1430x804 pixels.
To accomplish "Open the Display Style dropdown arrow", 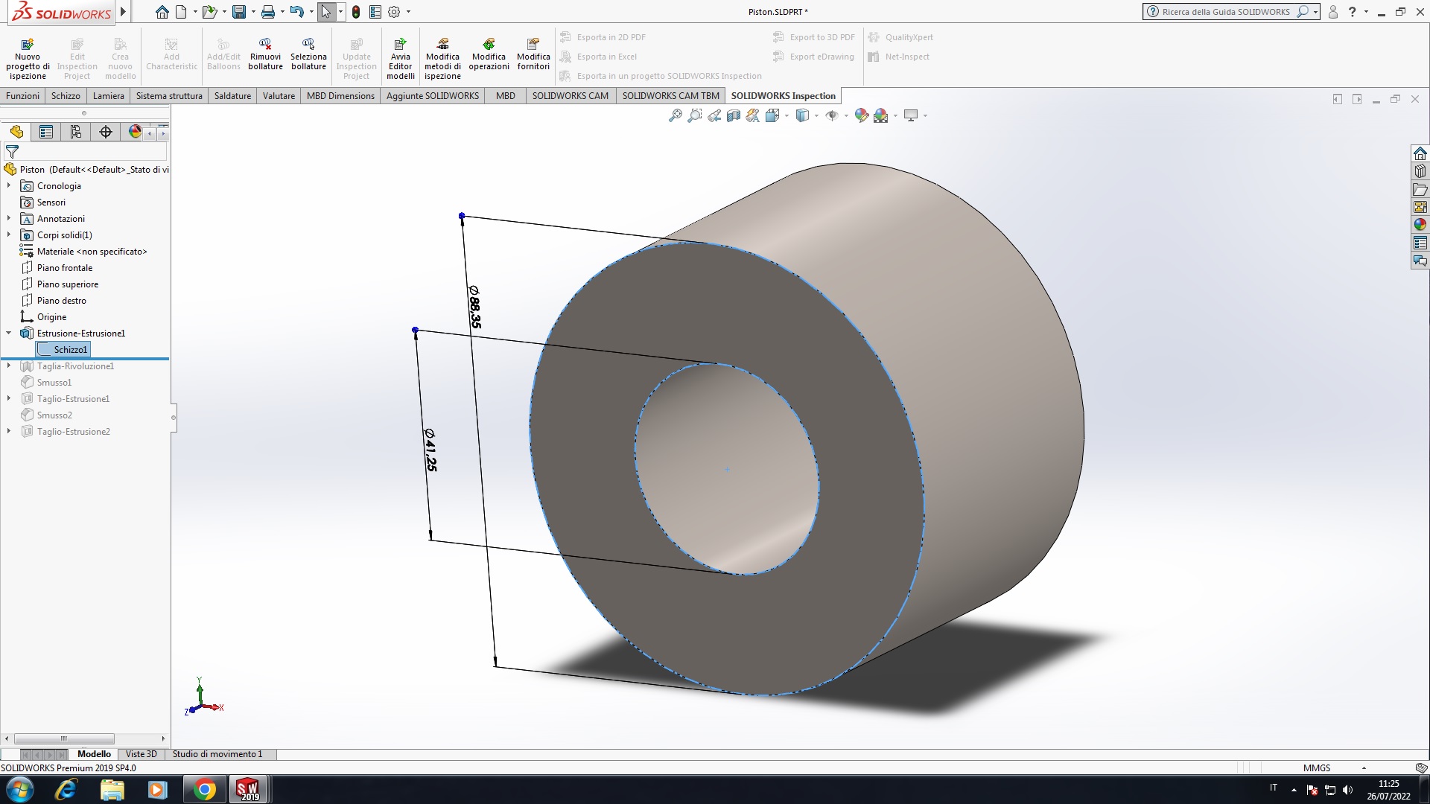I will 816,115.
